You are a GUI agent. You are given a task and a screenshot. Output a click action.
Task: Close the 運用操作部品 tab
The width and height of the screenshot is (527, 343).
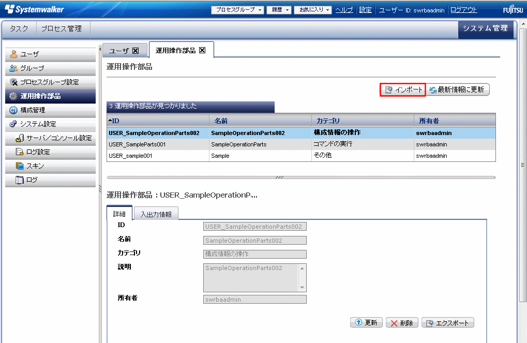point(202,50)
